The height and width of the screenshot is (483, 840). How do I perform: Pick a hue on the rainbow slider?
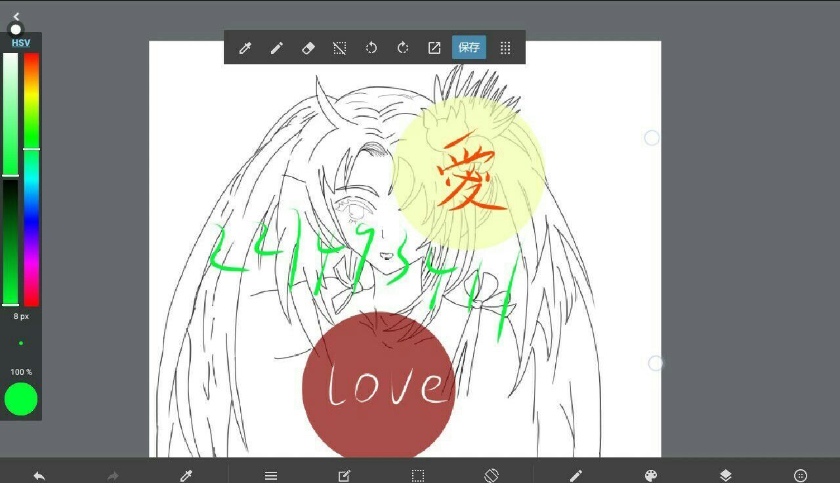pyautogui.click(x=31, y=179)
